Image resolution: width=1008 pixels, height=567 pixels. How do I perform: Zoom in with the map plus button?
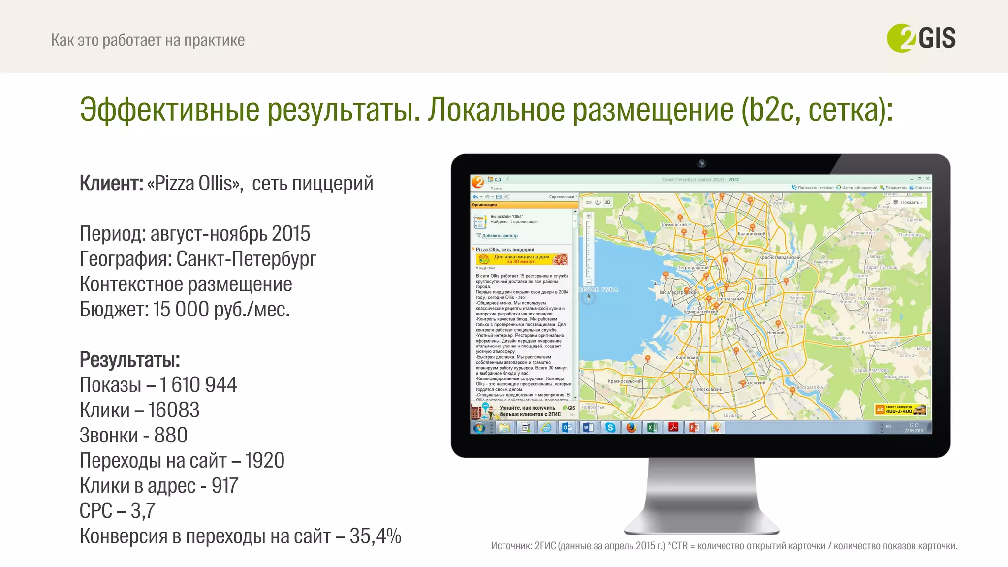[x=588, y=216]
